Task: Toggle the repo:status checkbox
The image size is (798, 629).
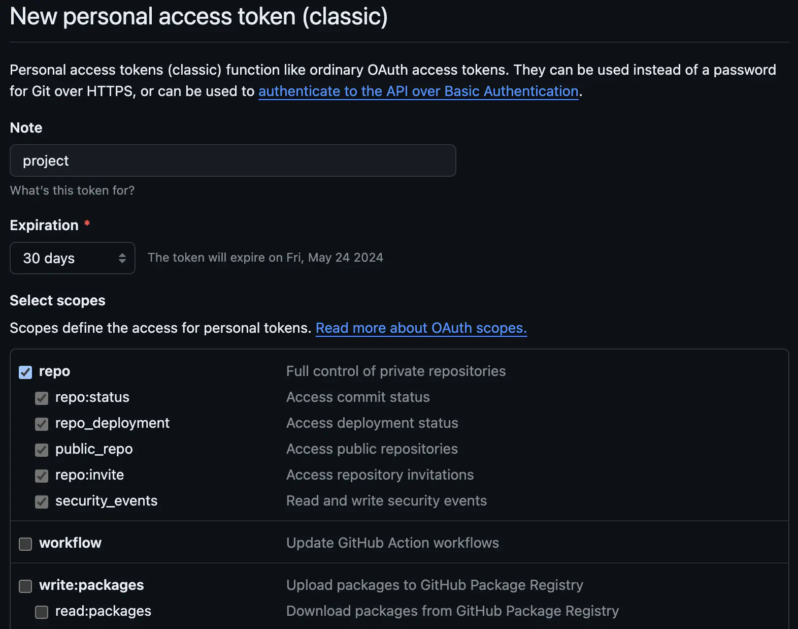Action: pyautogui.click(x=41, y=398)
